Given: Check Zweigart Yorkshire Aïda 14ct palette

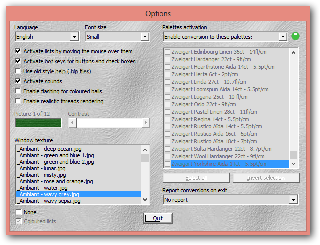Looking at the screenshot, I should click(167, 164).
